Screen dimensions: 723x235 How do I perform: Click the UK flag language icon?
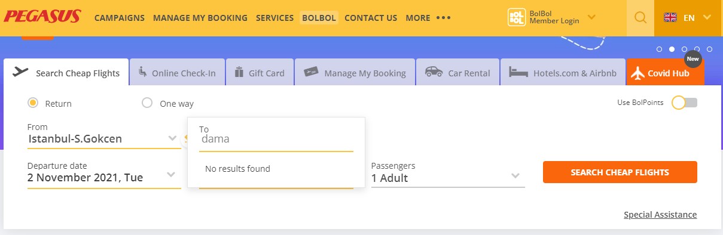670,18
